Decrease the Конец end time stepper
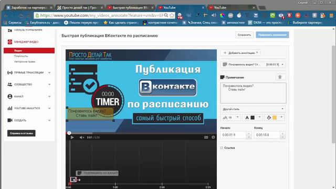Image resolution: width=336 pixels, height=189 pixels. click(x=282, y=136)
